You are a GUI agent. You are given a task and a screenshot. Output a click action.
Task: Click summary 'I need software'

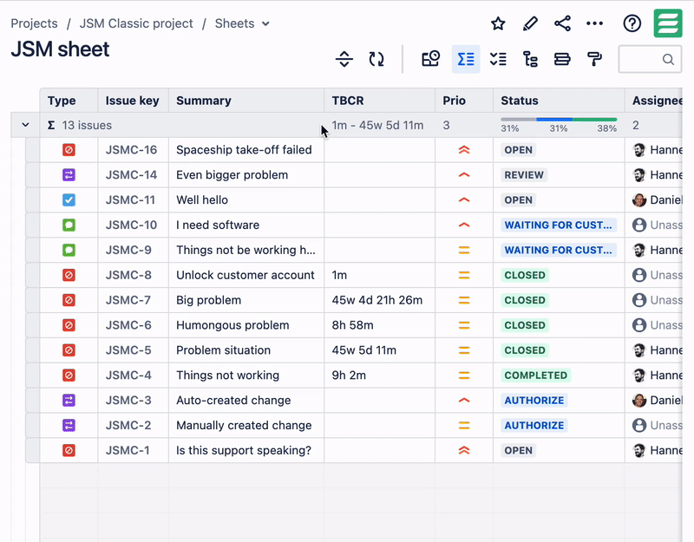point(218,225)
